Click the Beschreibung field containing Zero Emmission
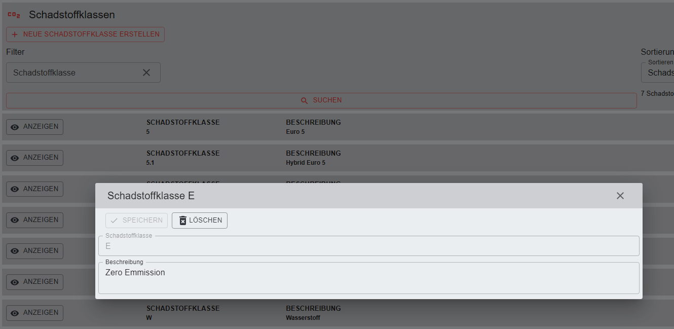 tap(368, 278)
